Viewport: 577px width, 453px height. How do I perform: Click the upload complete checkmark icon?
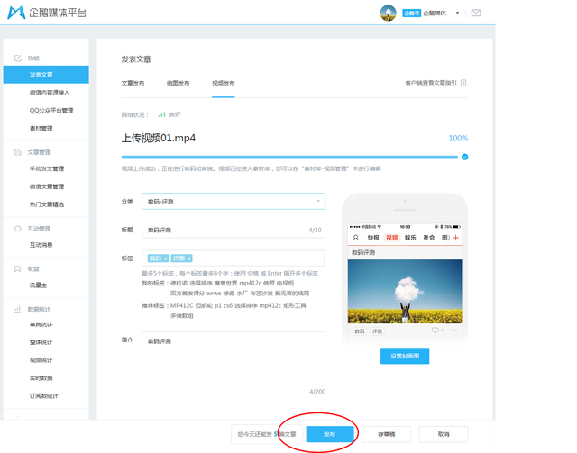tap(464, 157)
